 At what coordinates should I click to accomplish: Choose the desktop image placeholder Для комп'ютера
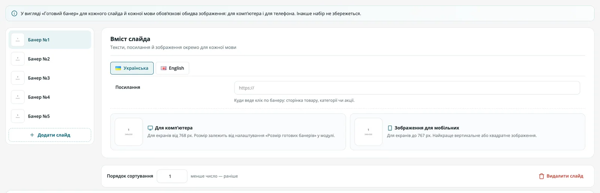(x=129, y=132)
